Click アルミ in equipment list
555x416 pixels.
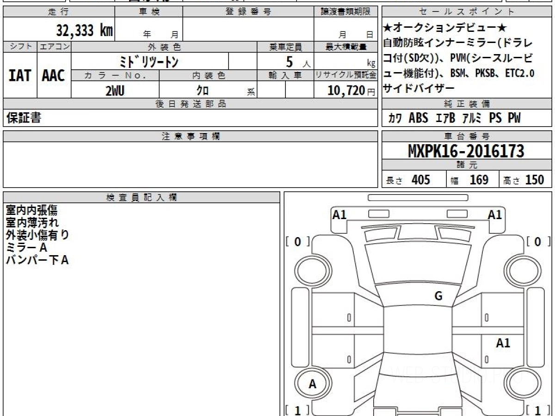click(472, 118)
